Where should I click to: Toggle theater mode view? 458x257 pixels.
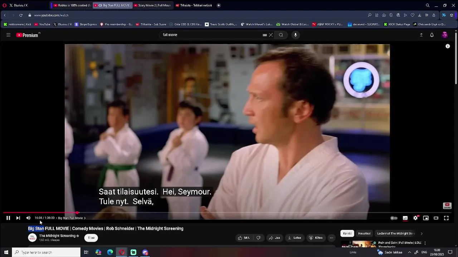click(436, 218)
